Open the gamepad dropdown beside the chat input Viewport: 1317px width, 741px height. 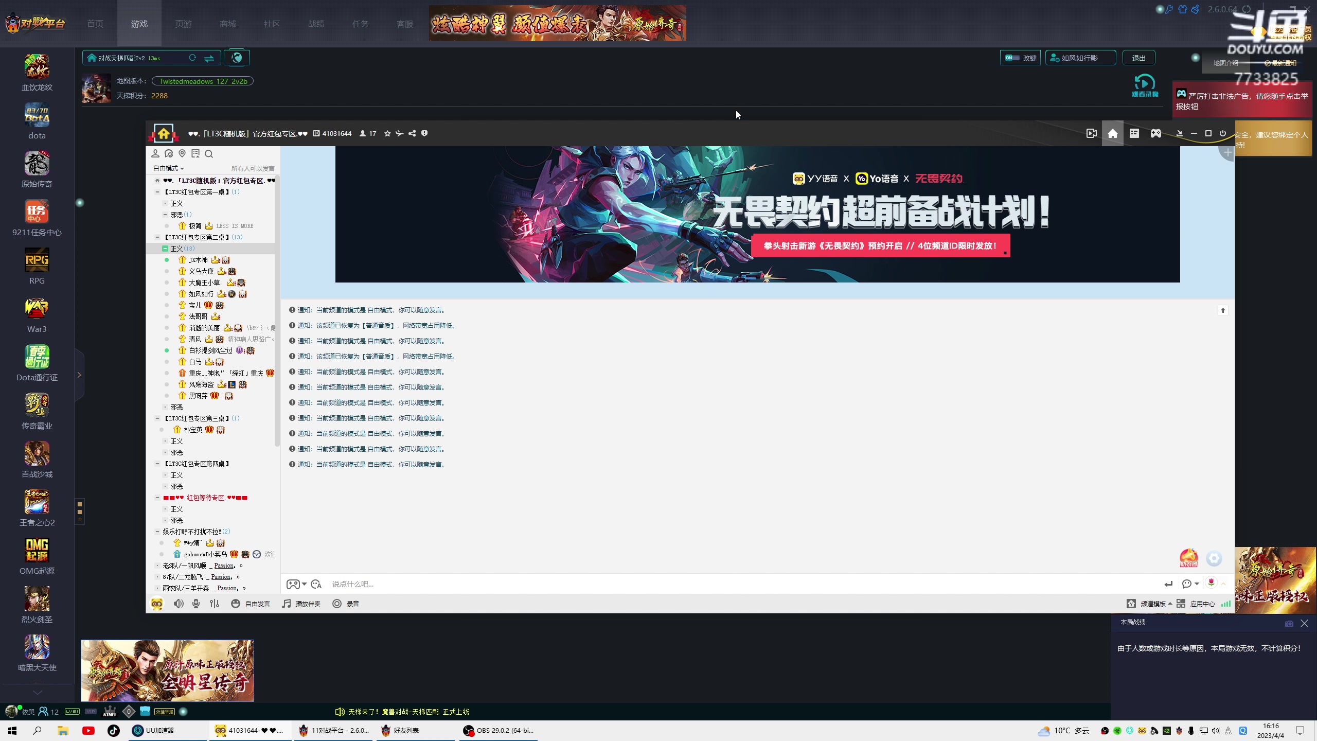pyautogui.click(x=297, y=584)
